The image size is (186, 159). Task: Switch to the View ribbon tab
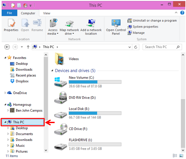47,13
